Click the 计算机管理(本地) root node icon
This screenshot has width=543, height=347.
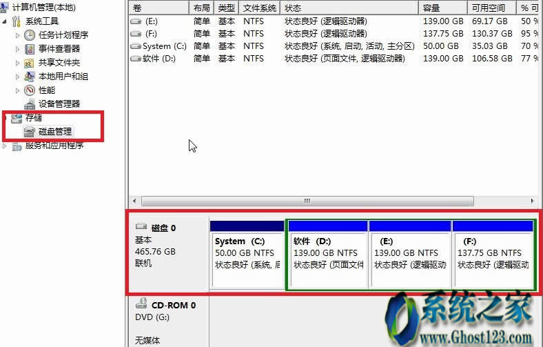[4, 7]
